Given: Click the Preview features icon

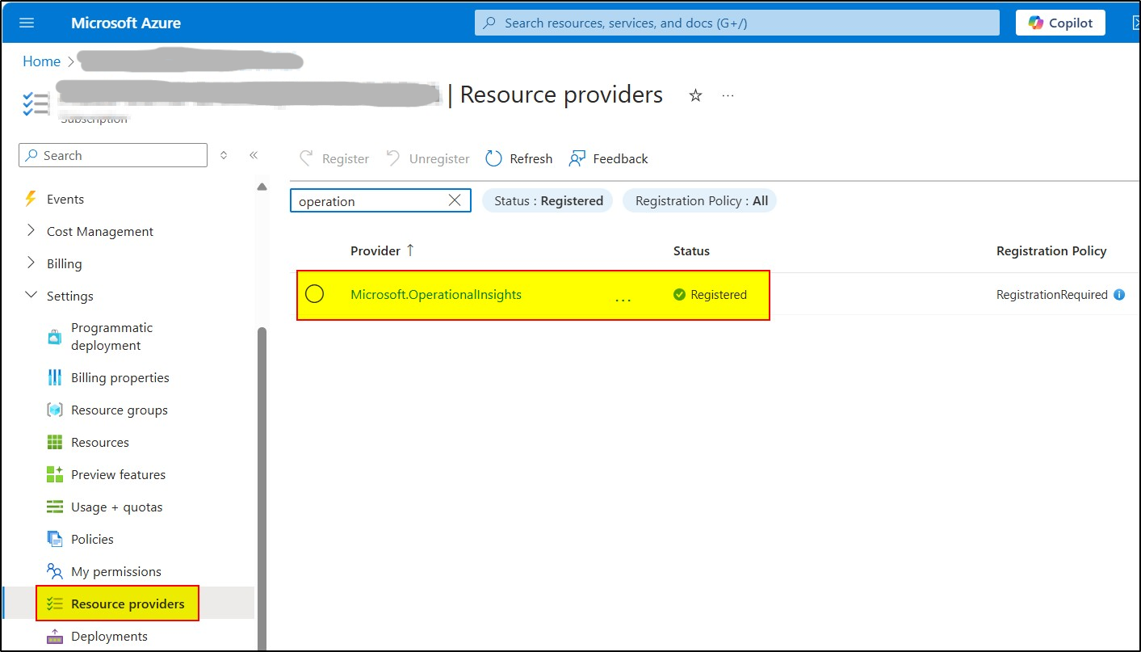Looking at the screenshot, I should click(x=54, y=474).
